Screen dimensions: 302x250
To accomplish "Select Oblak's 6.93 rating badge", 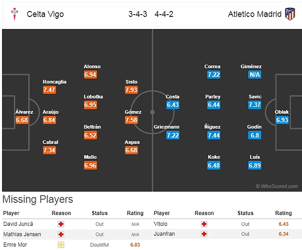I will [x=282, y=120].
